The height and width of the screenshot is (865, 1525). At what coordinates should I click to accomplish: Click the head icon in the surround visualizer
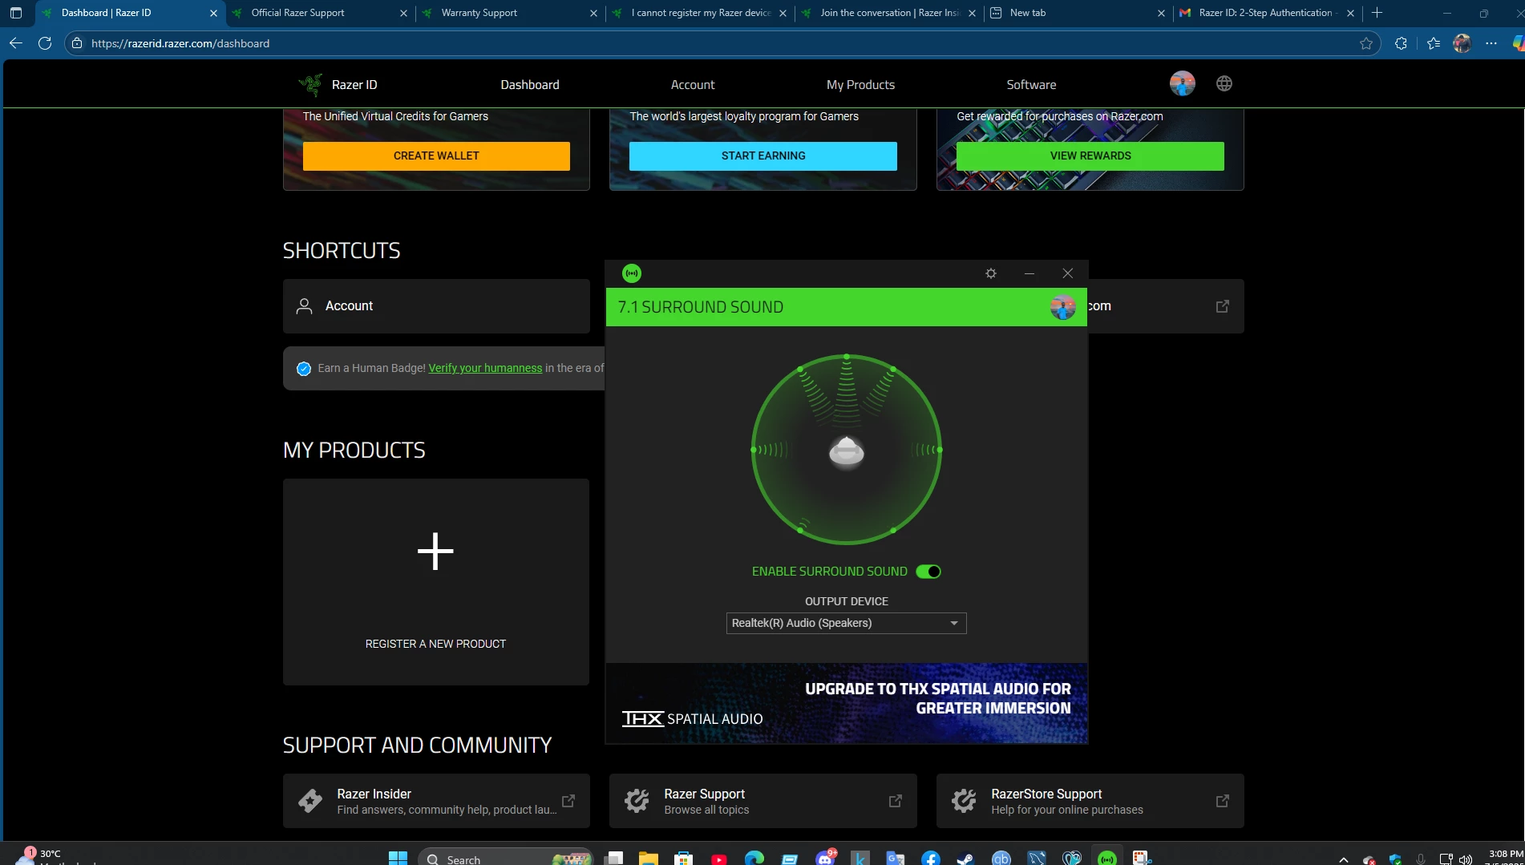[846, 451]
